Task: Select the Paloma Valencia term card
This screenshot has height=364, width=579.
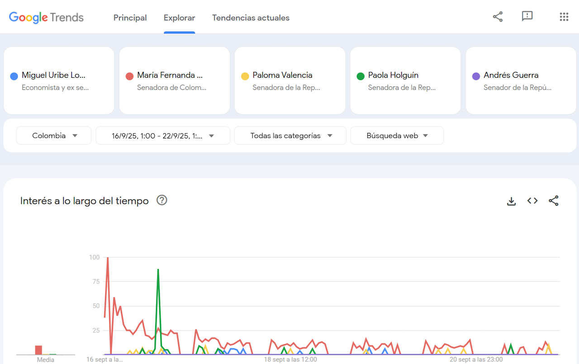Action: [x=289, y=80]
